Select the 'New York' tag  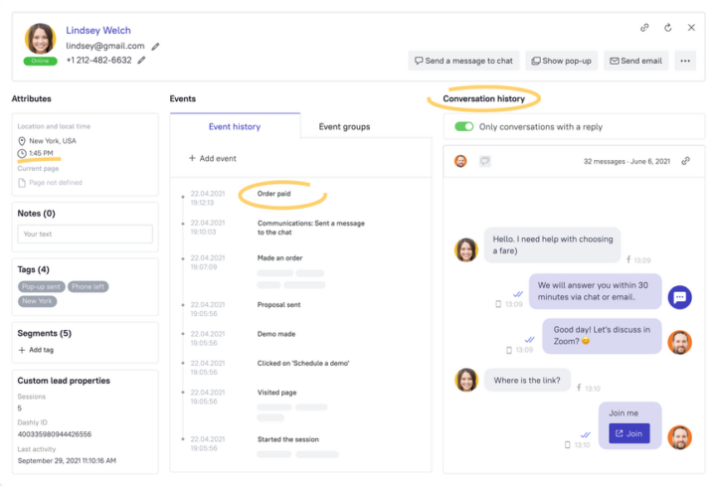click(x=38, y=301)
